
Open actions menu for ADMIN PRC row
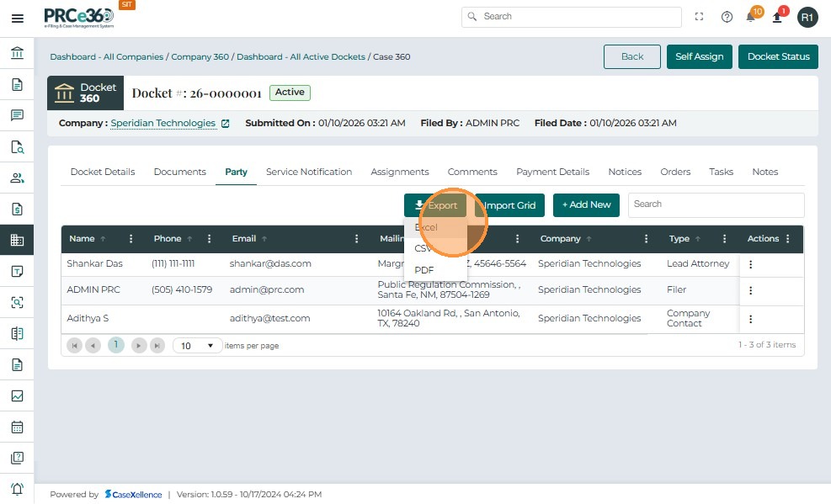coord(750,290)
